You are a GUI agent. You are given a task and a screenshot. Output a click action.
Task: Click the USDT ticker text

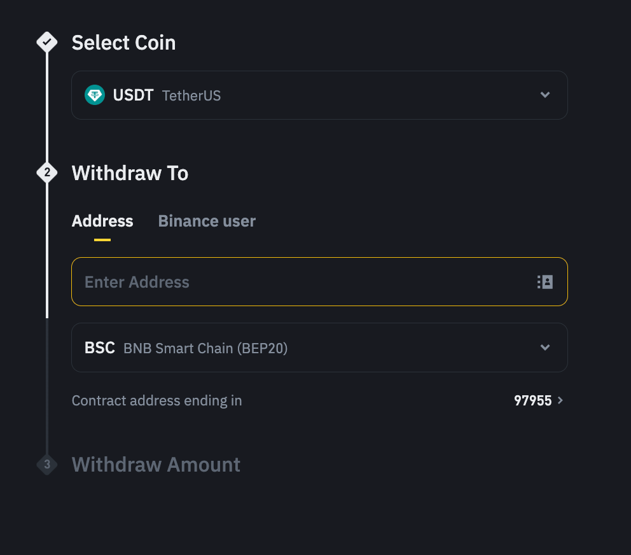[133, 95]
